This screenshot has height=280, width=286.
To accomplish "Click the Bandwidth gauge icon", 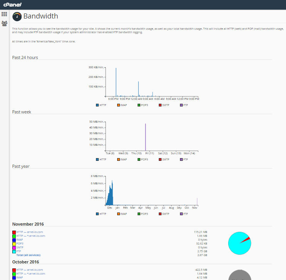I will pos(17,16).
